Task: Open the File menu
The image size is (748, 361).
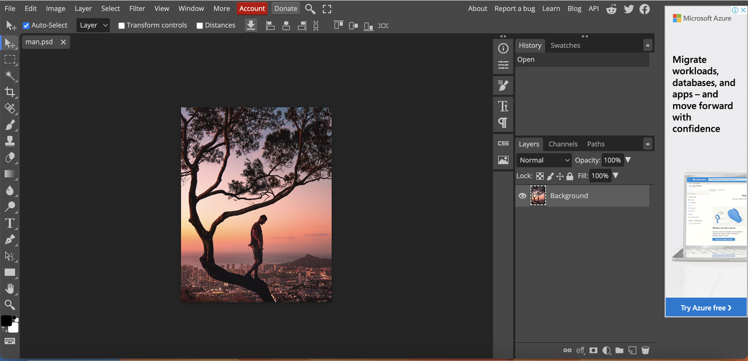Action: pyautogui.click(x=10, y=9)
